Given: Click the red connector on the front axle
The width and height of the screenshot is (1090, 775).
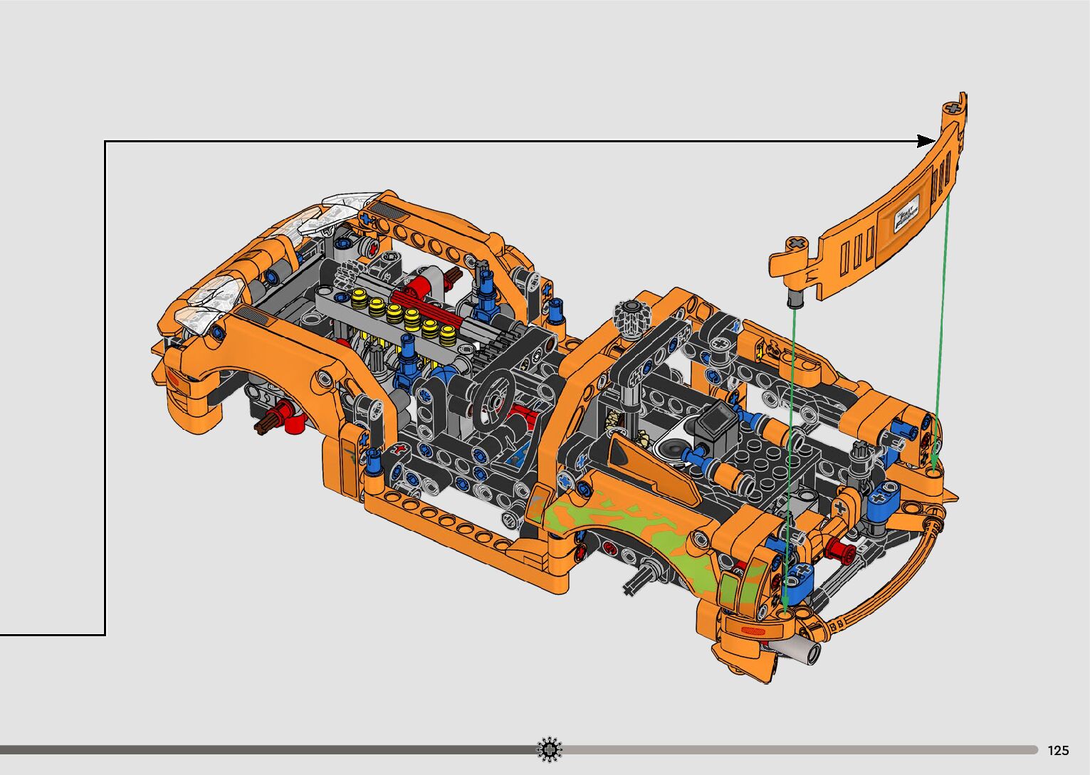Looking at the screenshot, I should (x=285, y=417).
